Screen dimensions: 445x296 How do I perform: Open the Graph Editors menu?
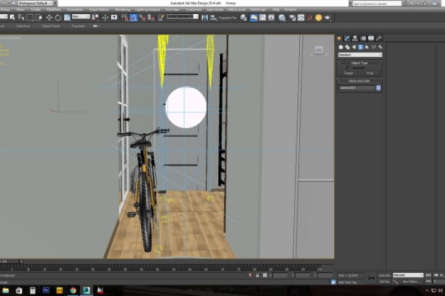click(99, 10)
